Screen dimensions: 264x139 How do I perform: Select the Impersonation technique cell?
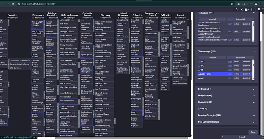click(69, 97)
